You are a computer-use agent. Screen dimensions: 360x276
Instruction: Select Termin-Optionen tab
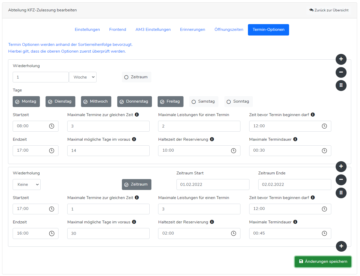coord(268,30)
